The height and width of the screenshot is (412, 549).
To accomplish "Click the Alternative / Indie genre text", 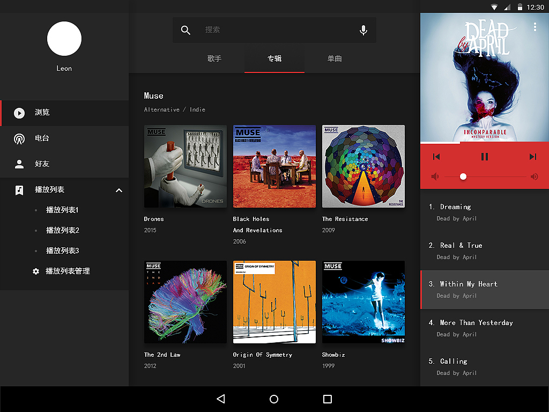I will [174, 109].
